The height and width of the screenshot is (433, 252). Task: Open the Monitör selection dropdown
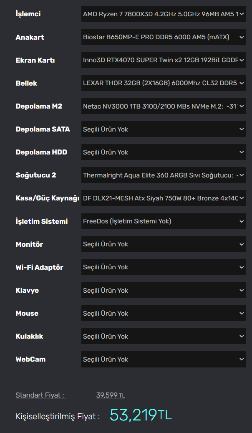pyautogui.click(x=163, y=244)
